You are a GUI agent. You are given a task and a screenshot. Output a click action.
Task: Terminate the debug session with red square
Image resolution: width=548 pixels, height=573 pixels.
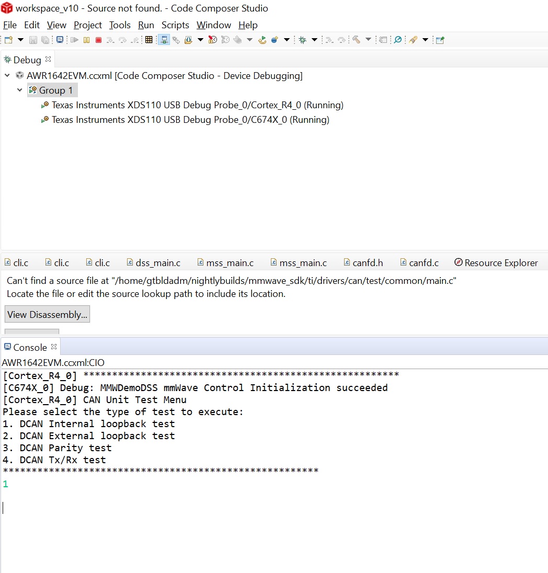pyautogui.click(x=98, y=40)
